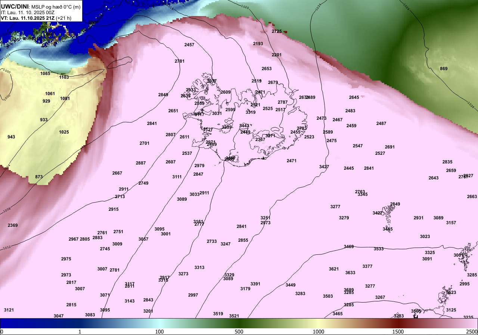The height and width of the screenshot is (335, 478).
Task: Click the map value 3179
Action: 245,289
